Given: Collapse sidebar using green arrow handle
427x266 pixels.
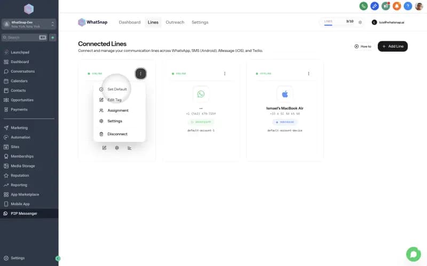Looking at the screenshot, I should tap(58, 259).
